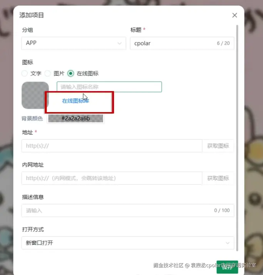Open the 分组 APP dropdown
This screenshot has width=263, height=275.
(x=74, y=43)
